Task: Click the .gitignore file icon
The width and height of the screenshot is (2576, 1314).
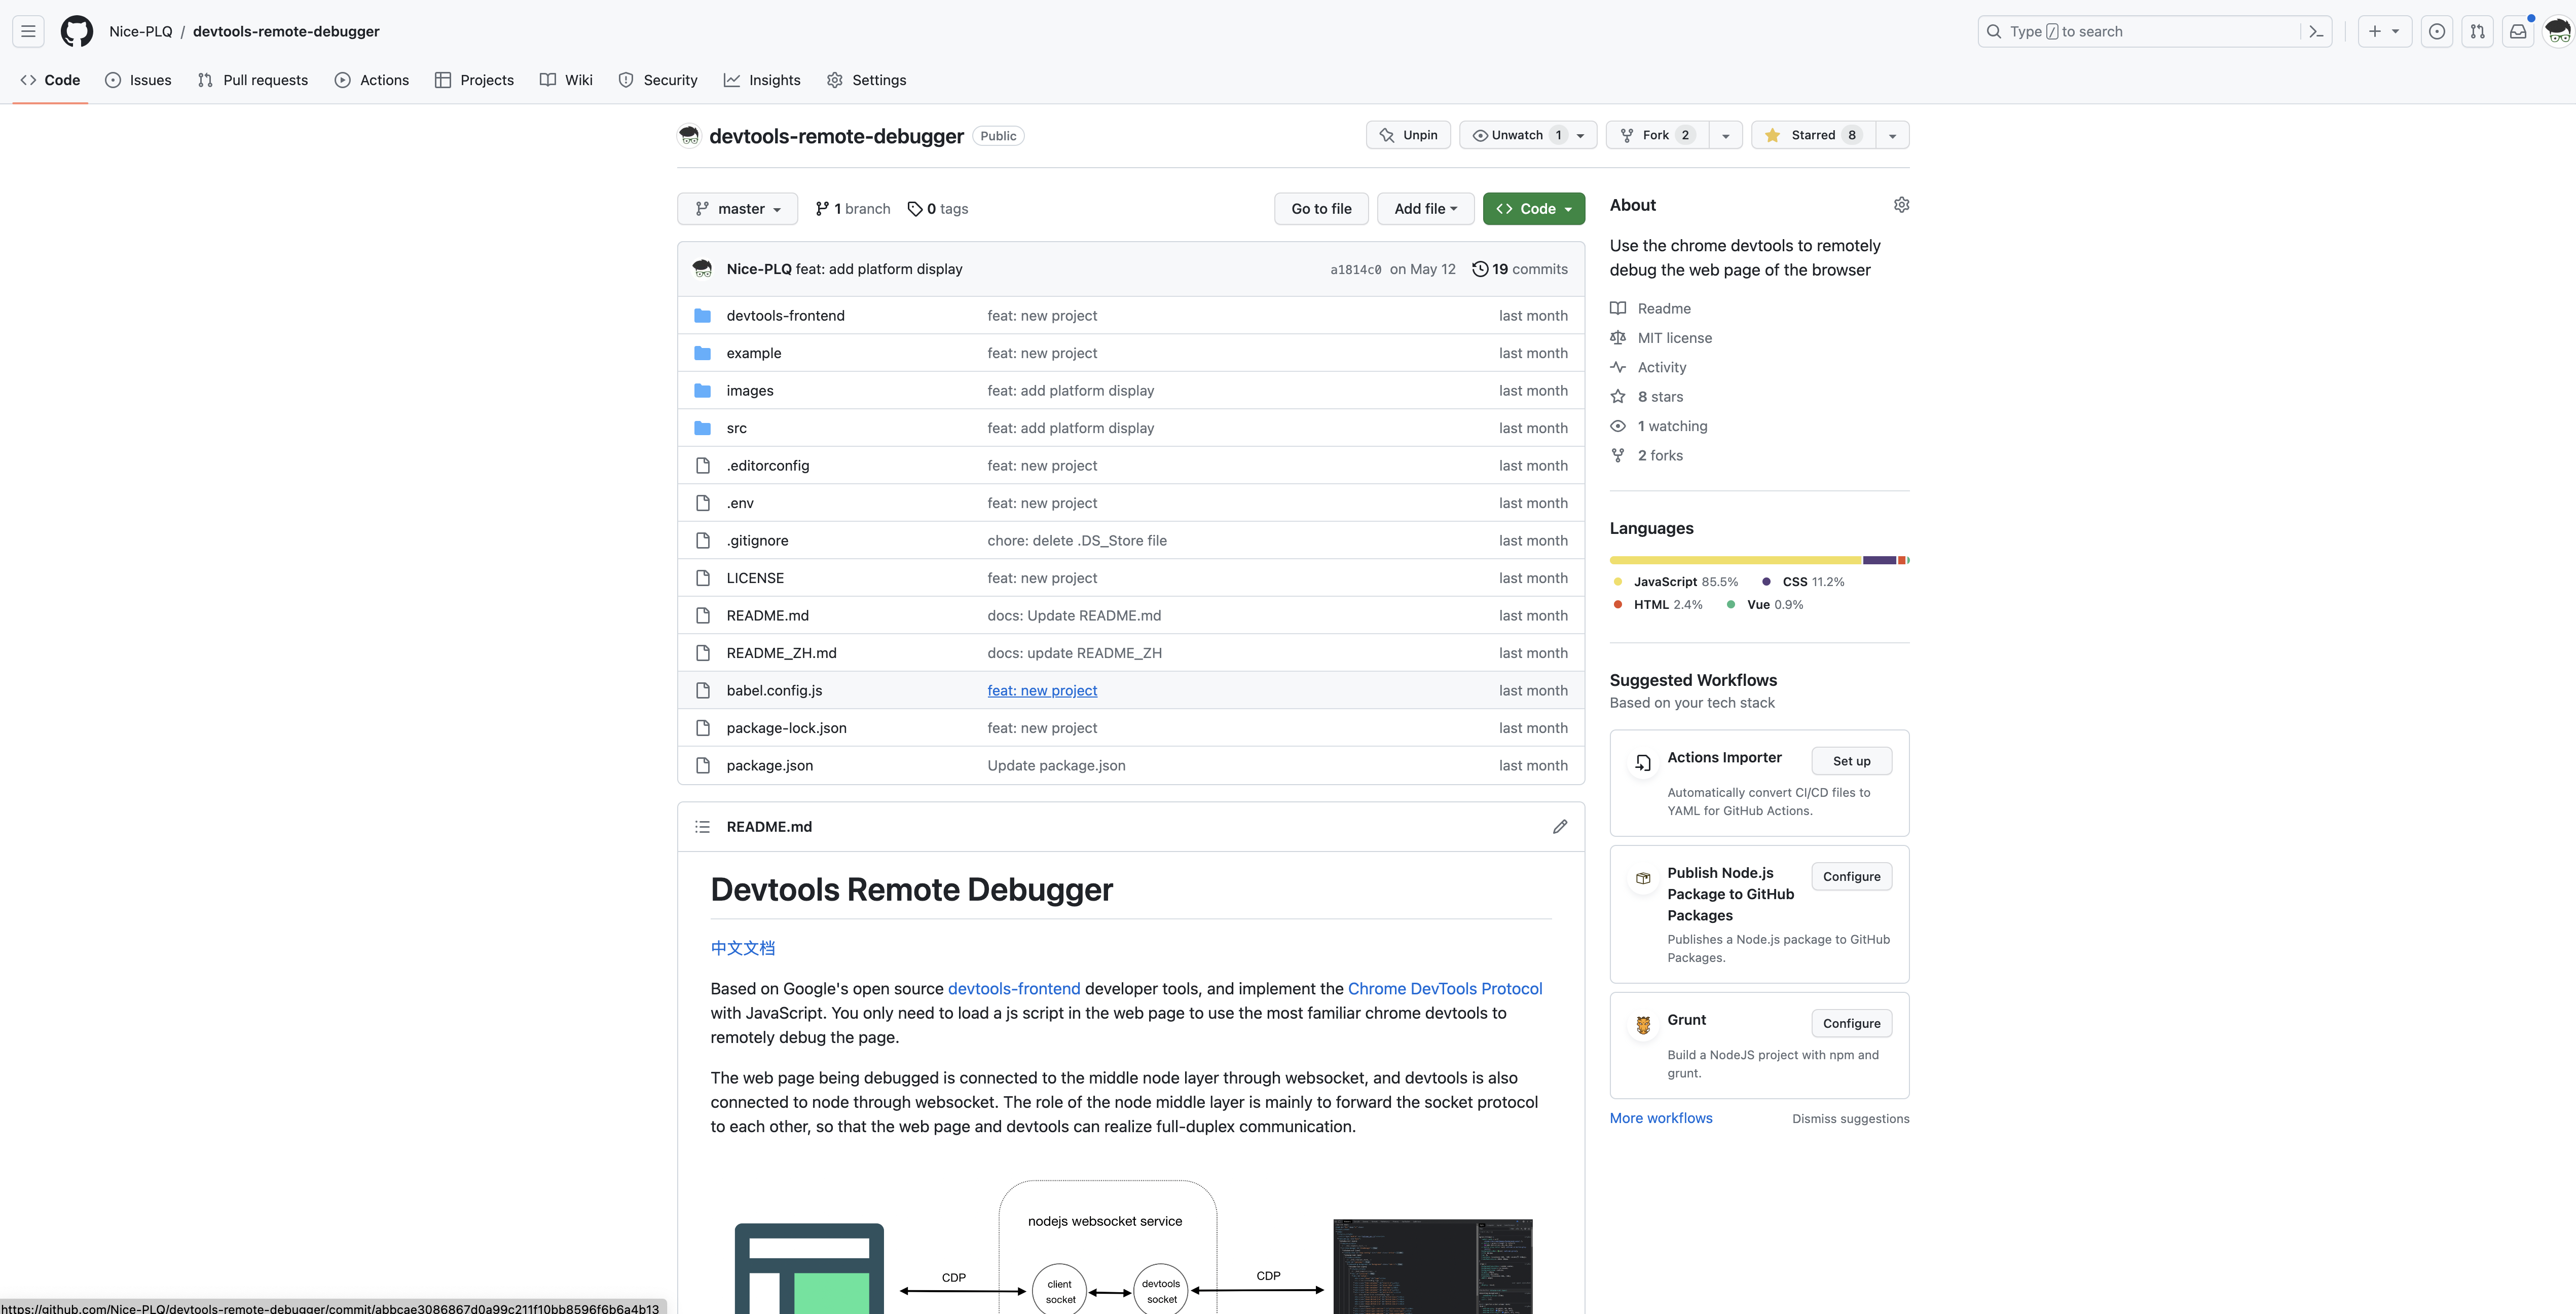Action: 702,540
